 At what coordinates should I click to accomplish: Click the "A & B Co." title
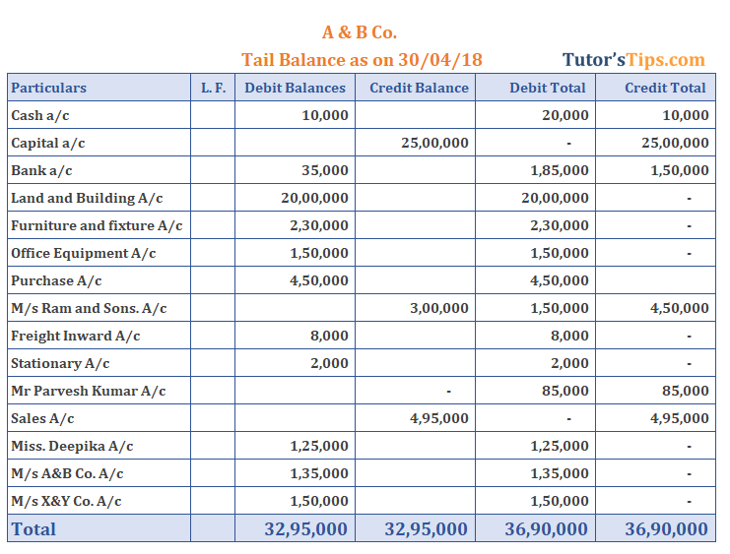point(360,32)
